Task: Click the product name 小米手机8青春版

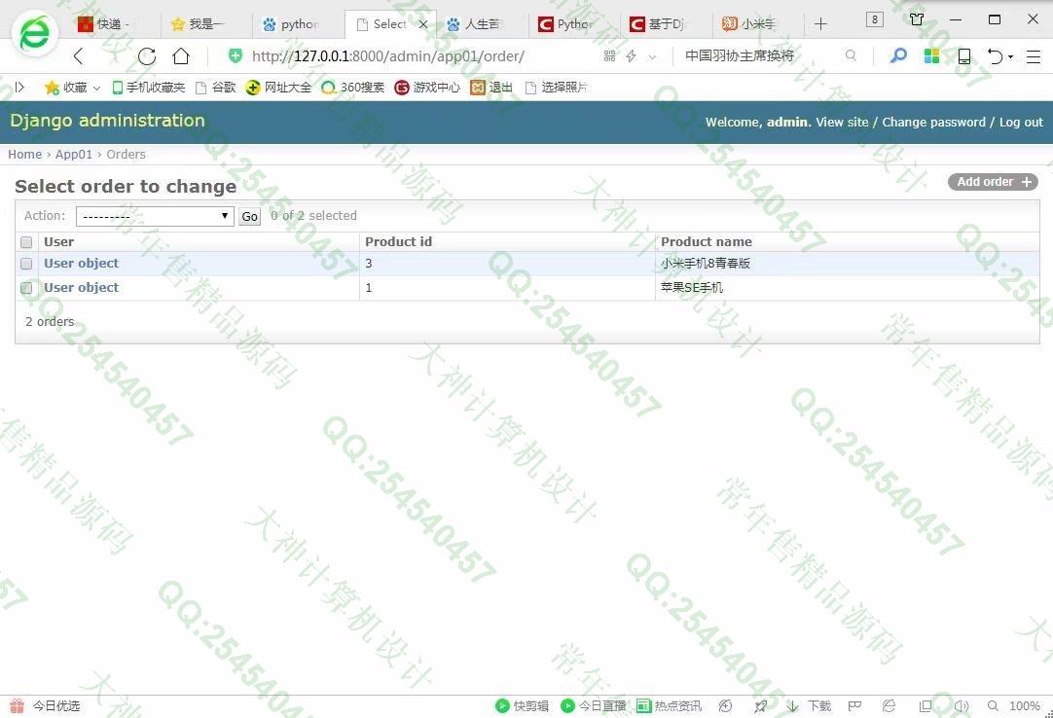Action: click(706, 264)
